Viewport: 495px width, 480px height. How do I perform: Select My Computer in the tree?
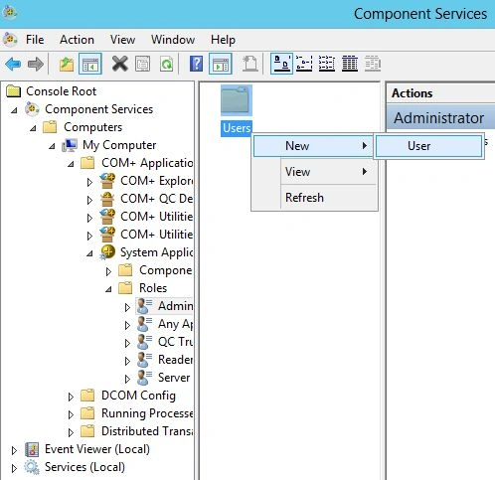[119, 145]
